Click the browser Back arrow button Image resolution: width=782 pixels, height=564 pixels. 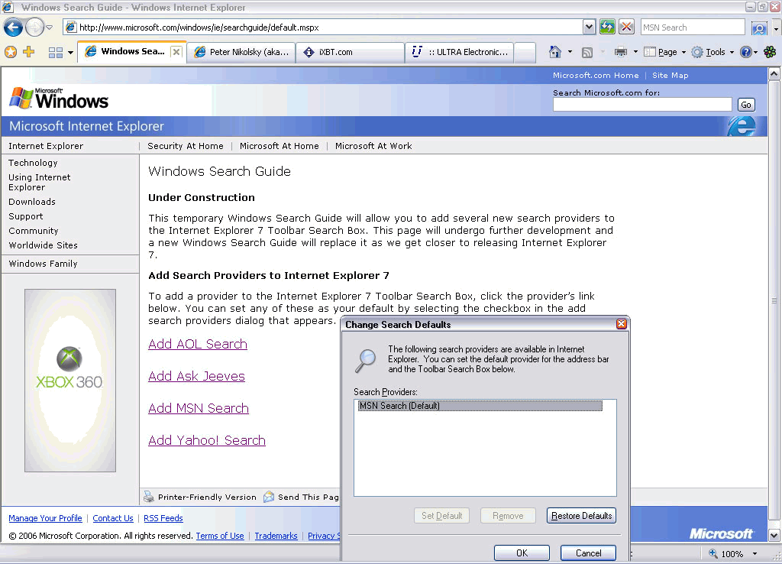point(13,27)
